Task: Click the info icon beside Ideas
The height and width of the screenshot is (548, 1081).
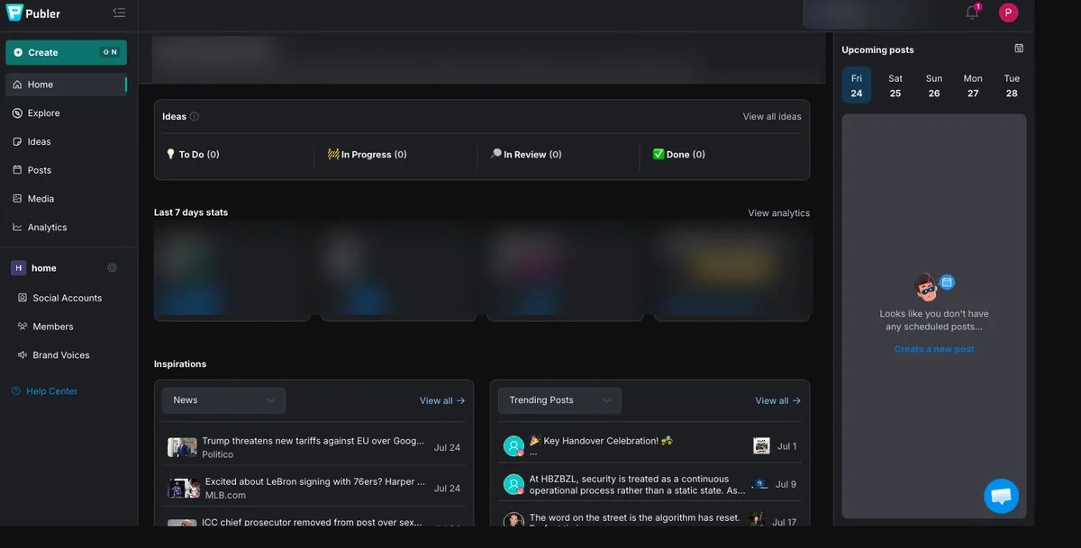Action: pos(195,116)
